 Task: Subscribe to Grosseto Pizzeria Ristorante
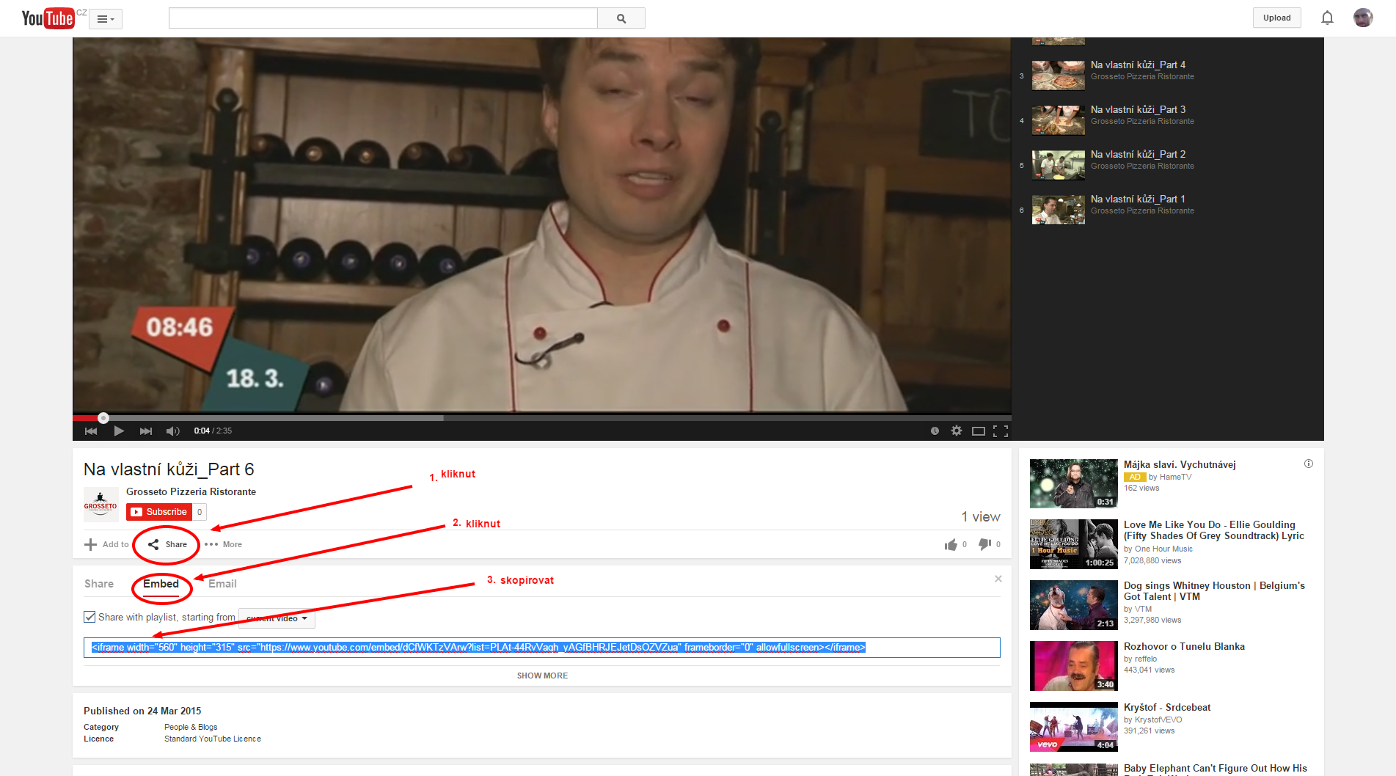pyautogui.click(x=159, y=512)
